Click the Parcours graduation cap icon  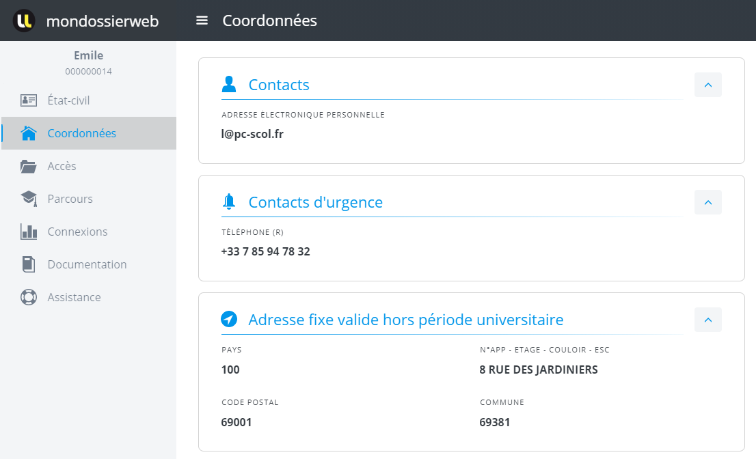[29, 199]
